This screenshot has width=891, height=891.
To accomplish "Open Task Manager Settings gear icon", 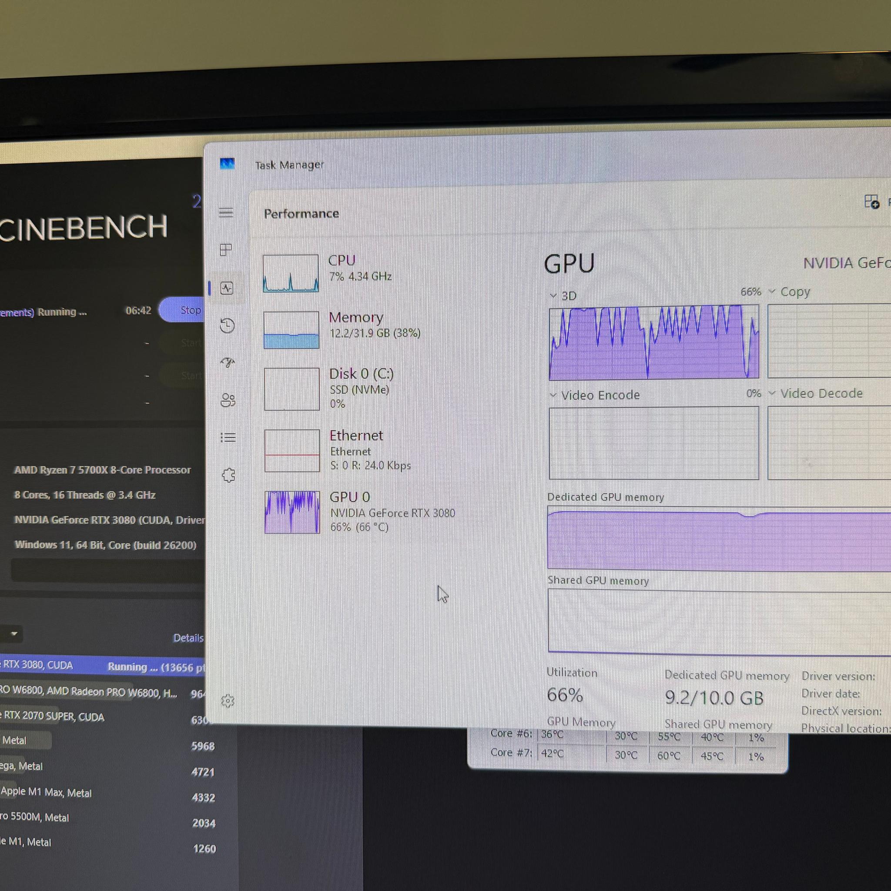I will point(228,700).
